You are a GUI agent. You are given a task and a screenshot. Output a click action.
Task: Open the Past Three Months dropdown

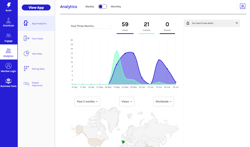tap(91, 26)
